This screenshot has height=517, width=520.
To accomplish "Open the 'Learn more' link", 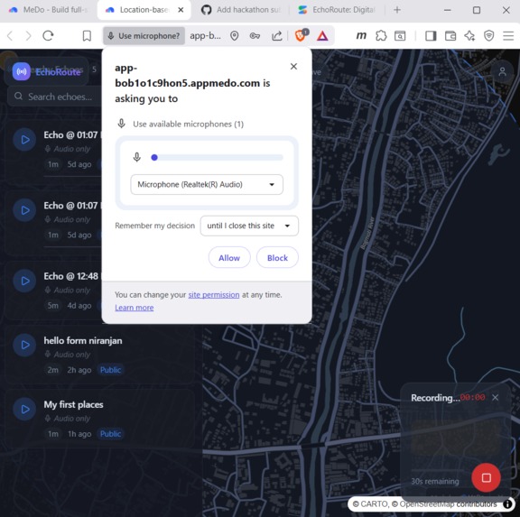I will 134,308.
